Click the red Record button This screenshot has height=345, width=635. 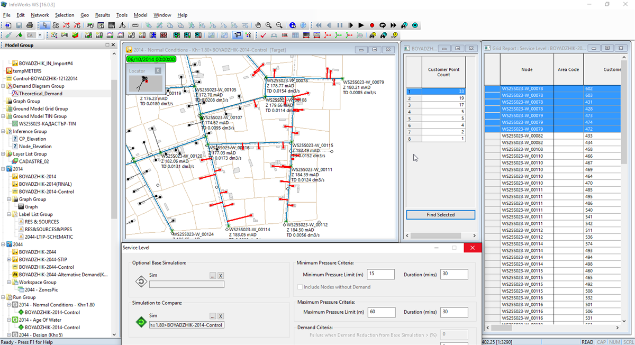[x=372, y=25]
